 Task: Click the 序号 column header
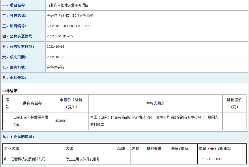pyautogui.click(x=7, y=103)
